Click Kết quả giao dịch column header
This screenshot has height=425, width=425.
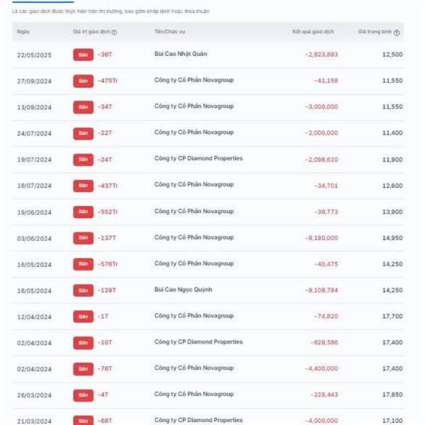[313, 31]
